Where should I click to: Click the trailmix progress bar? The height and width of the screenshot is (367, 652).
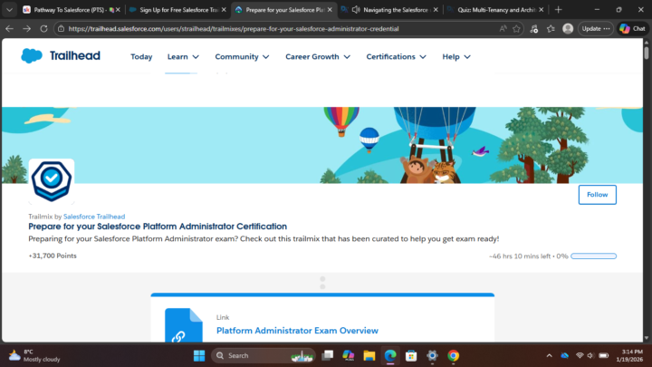tap(593, 256)
